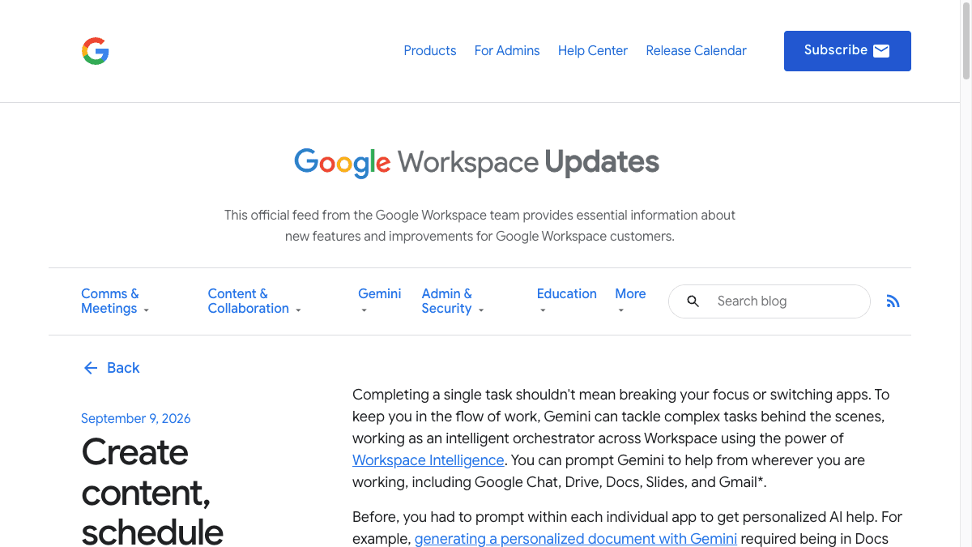Click the envelope icon on Subscribe
972x547 pixels.
click(881, 51)
